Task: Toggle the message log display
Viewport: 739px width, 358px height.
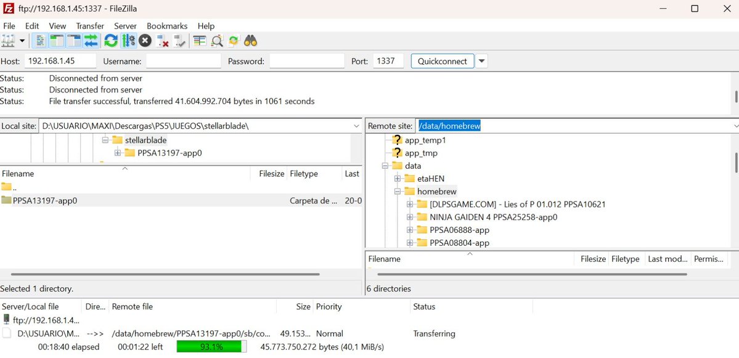Action: 40,41
